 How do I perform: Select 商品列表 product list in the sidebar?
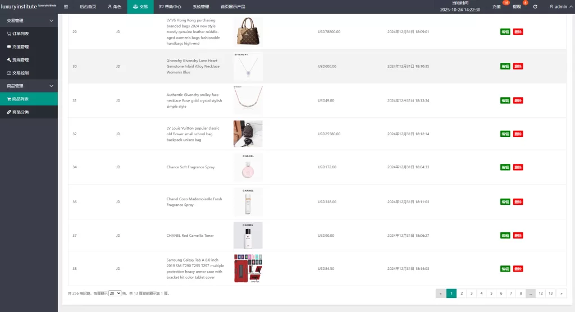pyautogui.click(x=20, y=99)
